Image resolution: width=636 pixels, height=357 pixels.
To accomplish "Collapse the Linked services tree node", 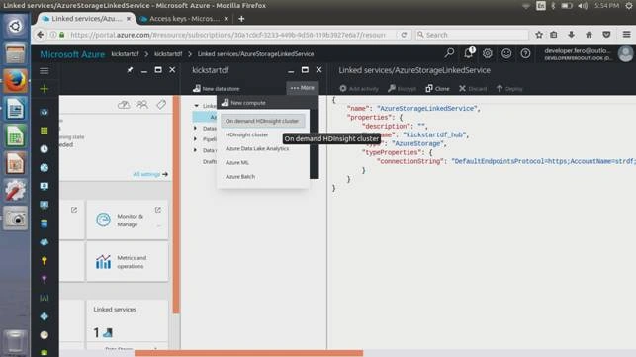I will coord(196,106).
